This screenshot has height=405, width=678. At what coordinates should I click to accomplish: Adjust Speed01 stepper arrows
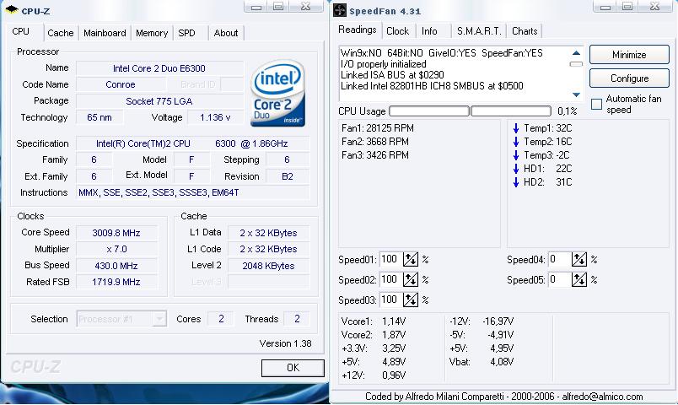point(411,259)
